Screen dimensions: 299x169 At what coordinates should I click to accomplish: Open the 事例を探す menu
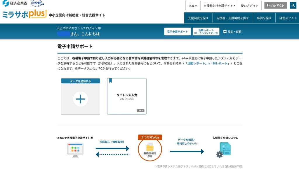[x=264, y=18]
